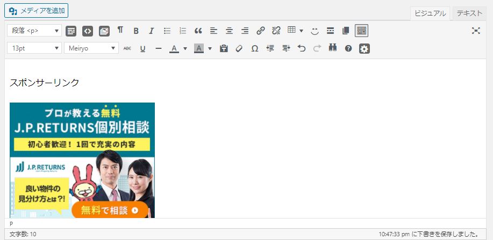Insert a page break

(x=346, y=31)
